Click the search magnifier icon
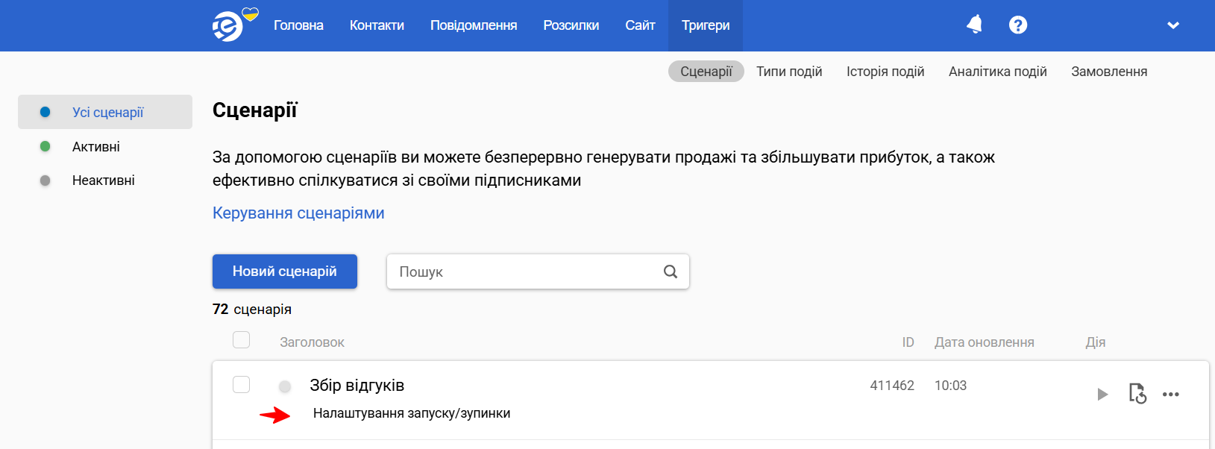 point(671,271)
